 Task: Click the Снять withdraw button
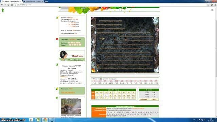pos(153,99)
